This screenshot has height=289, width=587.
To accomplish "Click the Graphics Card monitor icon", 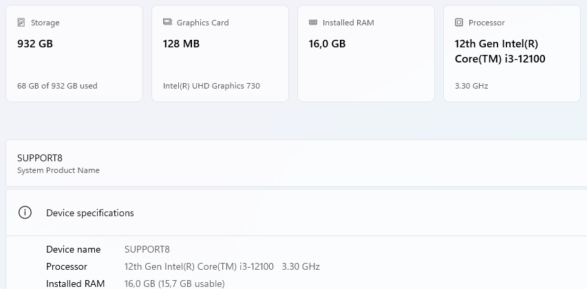I will [167, 23].
